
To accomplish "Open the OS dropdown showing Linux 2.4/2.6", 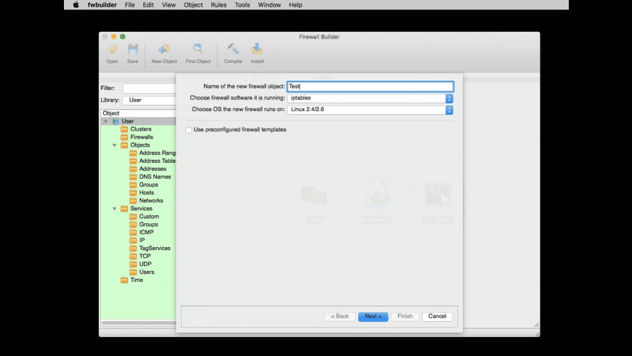I will coord(370,109).
